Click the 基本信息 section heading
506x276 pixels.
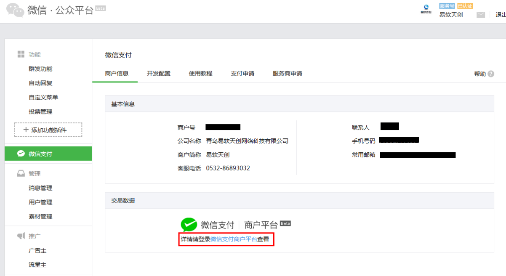[x=123, y=103]
